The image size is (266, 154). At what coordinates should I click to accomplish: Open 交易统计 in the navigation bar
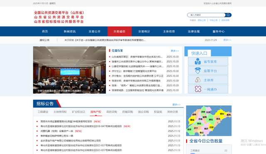144,32
